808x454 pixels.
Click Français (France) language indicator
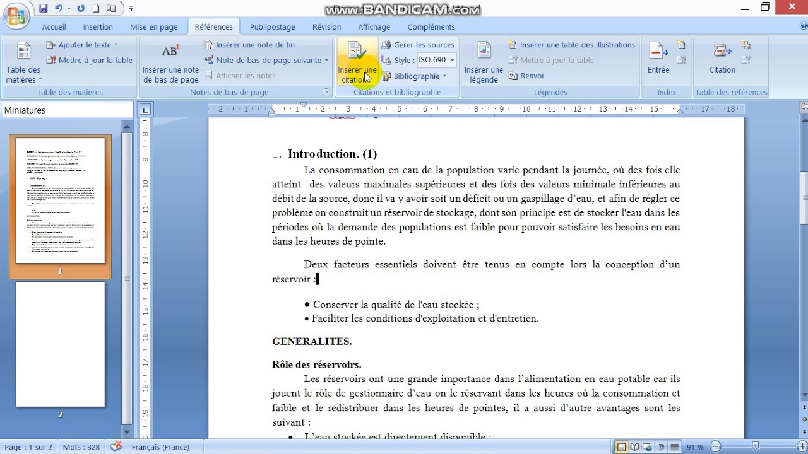[160, 447]
